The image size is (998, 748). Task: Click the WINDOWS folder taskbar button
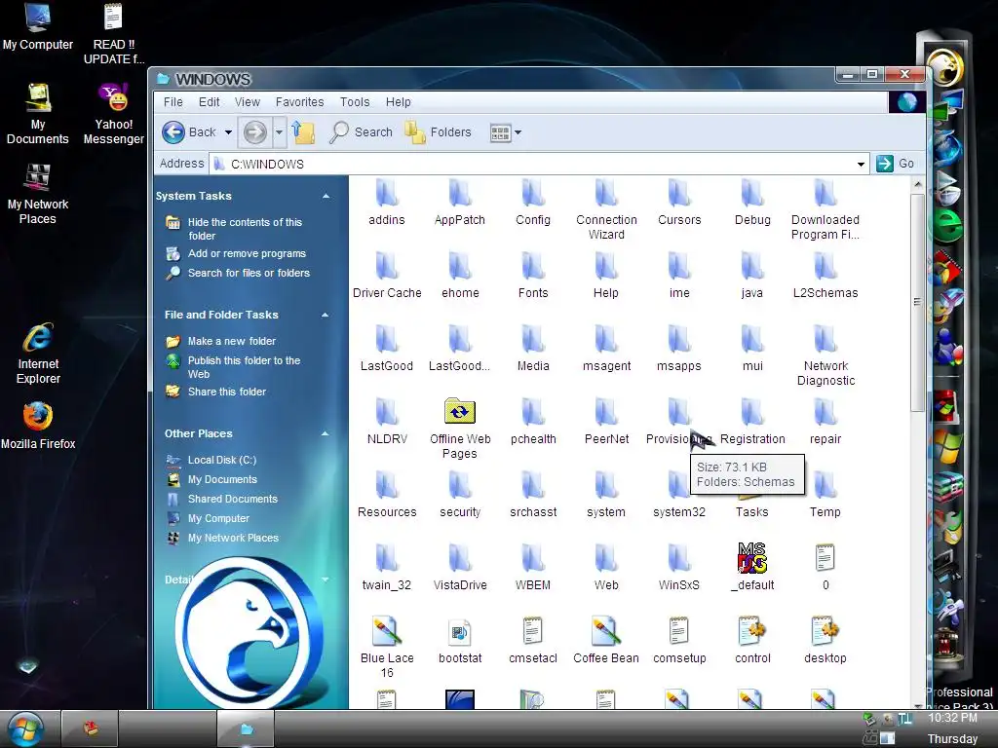(246, 729)
